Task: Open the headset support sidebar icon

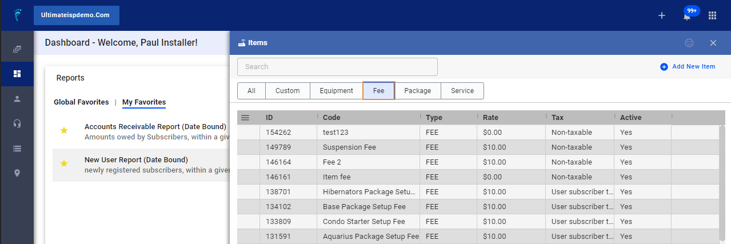Action: click(17, 123)
